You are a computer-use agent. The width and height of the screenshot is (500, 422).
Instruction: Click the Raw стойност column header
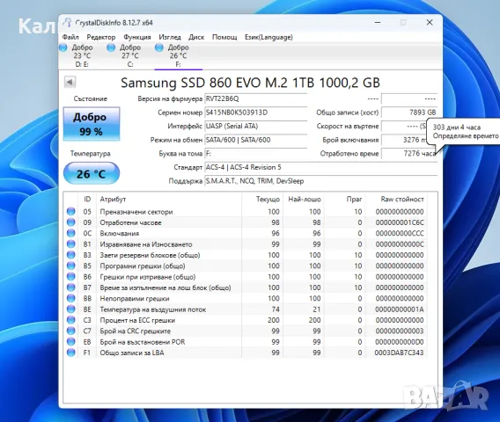396,200
